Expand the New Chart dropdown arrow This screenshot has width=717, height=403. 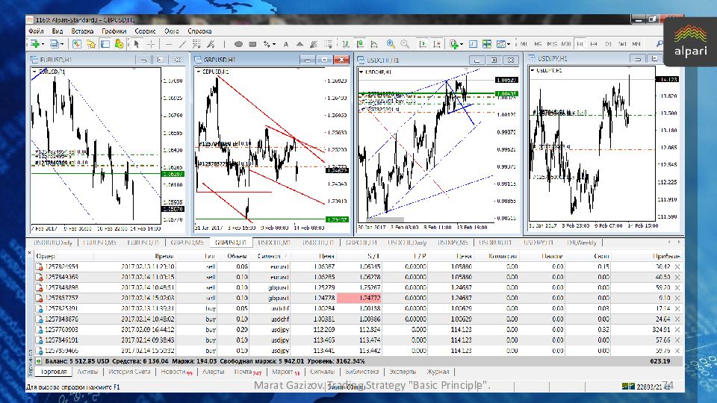pos(43,44)
